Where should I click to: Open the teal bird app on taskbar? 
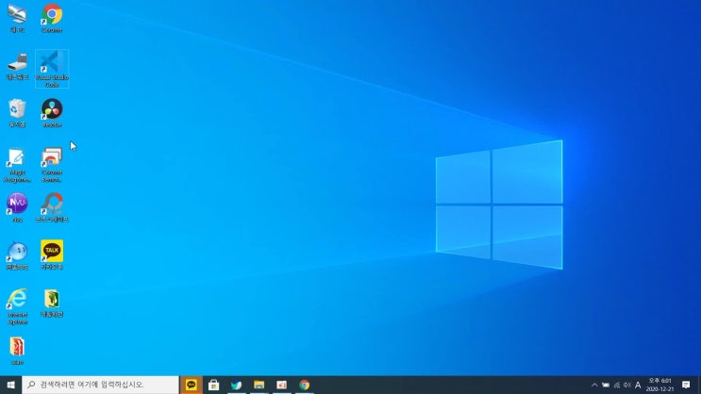pos(236,385)
